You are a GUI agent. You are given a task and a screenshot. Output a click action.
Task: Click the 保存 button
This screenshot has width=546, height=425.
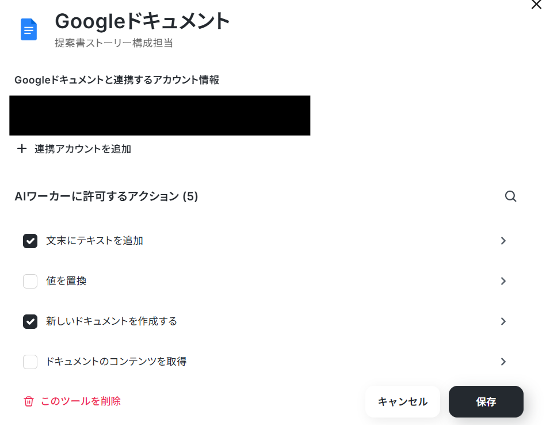pos(486,401)
